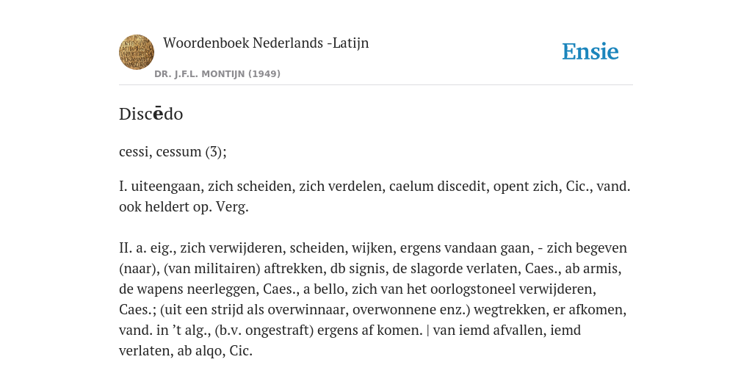Open the Ensie logo link
752x376 pixels.
[x=590, y=52]
